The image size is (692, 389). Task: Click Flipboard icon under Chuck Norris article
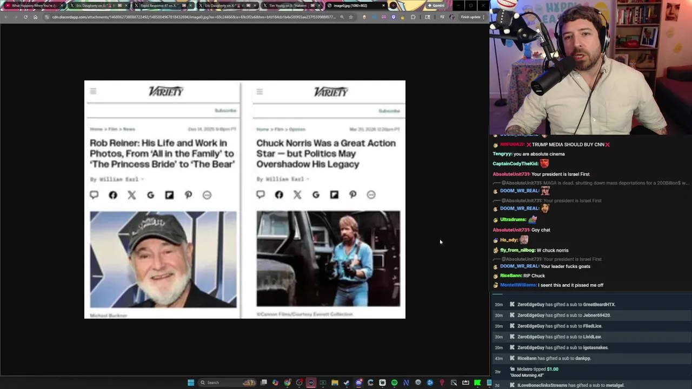pos(334,194)
